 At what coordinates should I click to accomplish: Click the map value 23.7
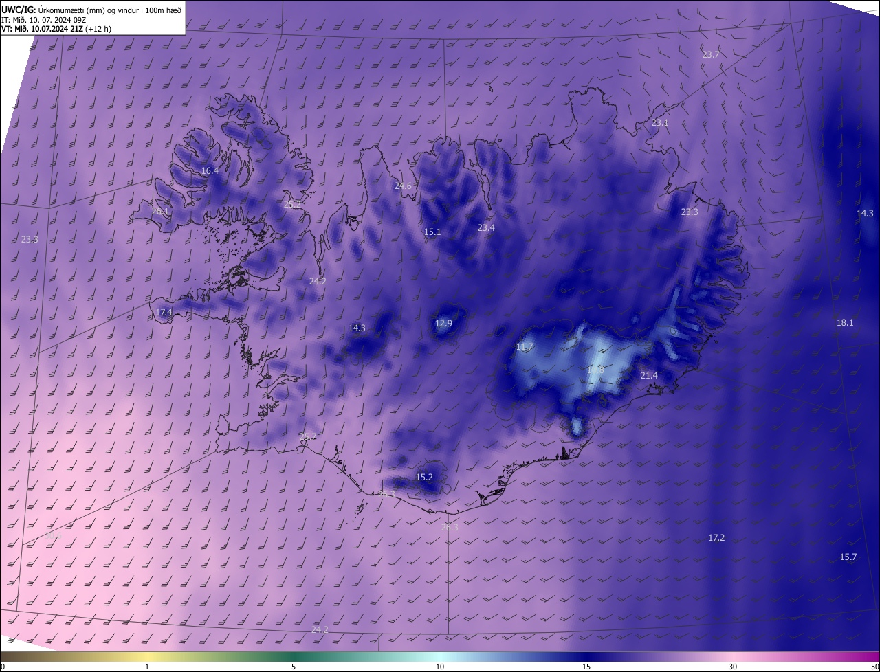coord(710,54)
